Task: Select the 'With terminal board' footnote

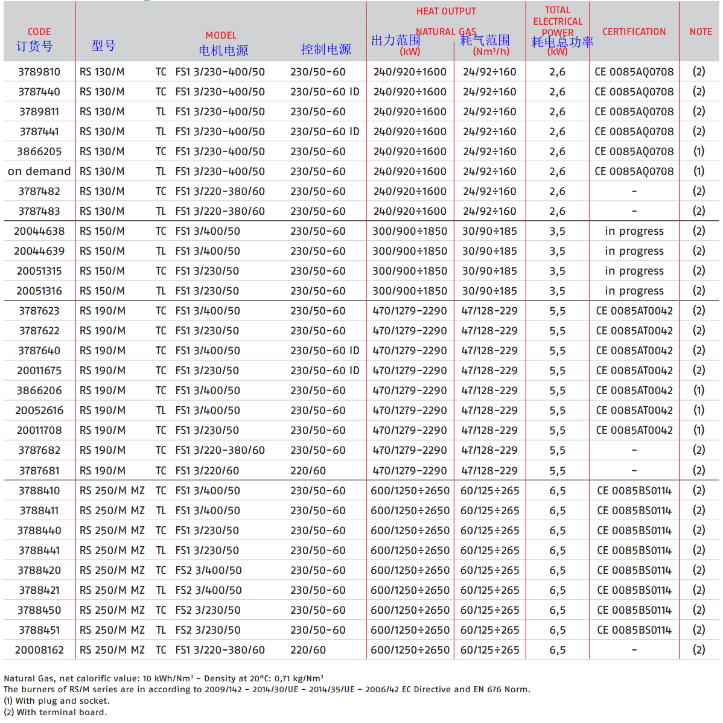Action: (55, 712)
